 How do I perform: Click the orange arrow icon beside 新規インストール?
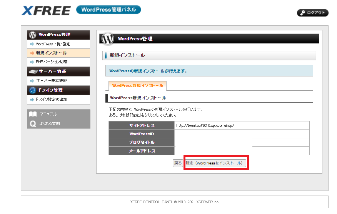coord(32,53)
